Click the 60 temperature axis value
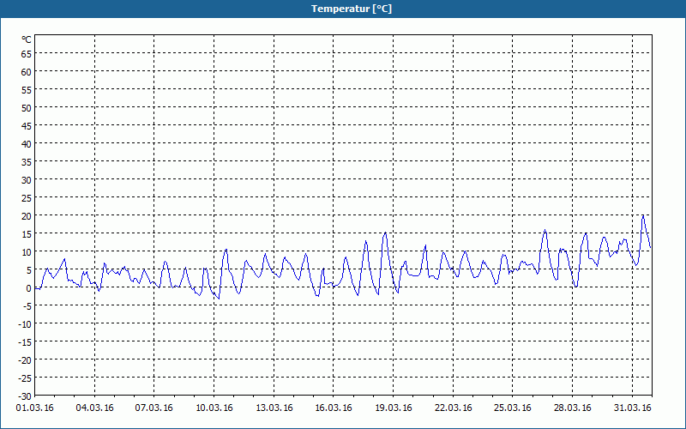The image size is (686, 429). point(27,72)
